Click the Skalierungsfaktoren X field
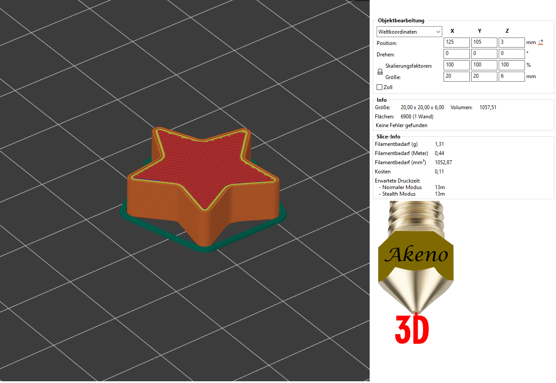 point(456,66)
